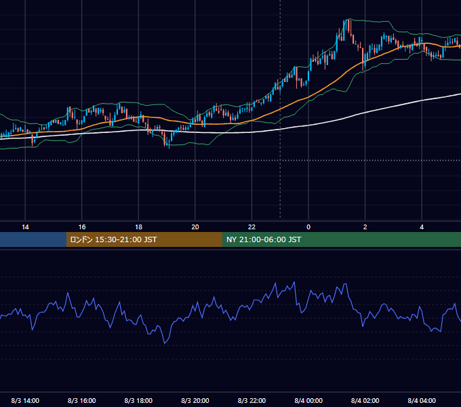Click the 8/3 18:00 date label
Image resolution: width=461 pixels, height=407 pixels.
point(138,400)
